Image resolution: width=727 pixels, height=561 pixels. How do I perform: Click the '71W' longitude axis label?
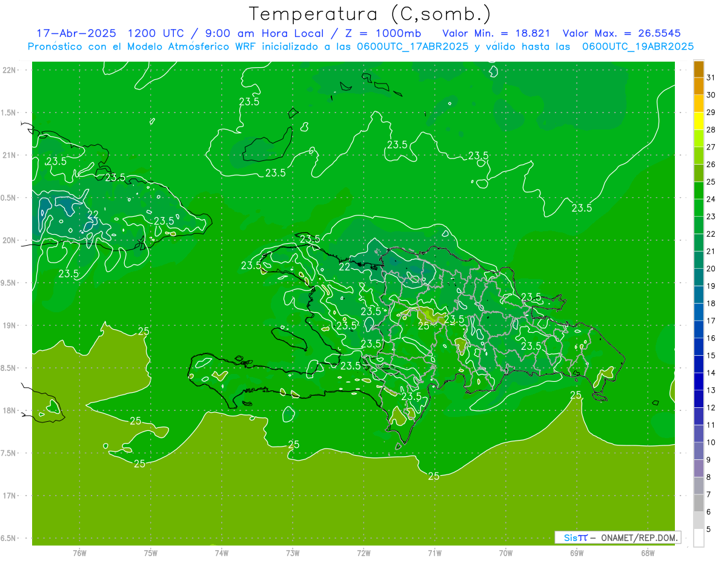coord(434,553)
